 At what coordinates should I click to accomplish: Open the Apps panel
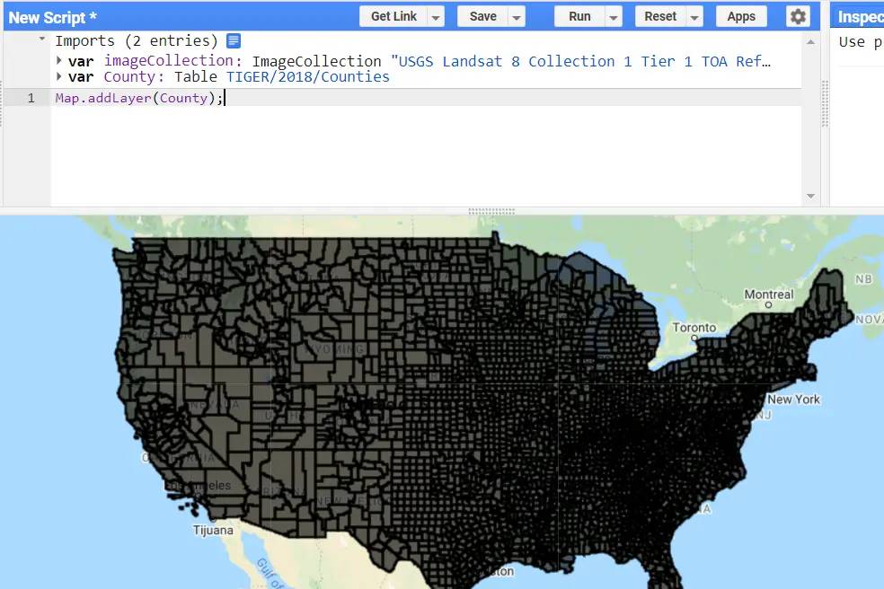(x=740, y=16)
